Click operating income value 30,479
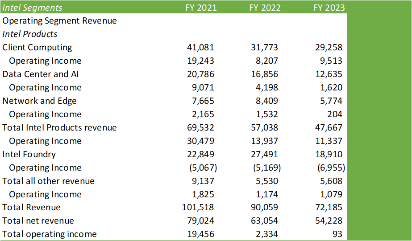Viewport: 412px width, 241px height. pyautogui.click(x=200, y=141)
